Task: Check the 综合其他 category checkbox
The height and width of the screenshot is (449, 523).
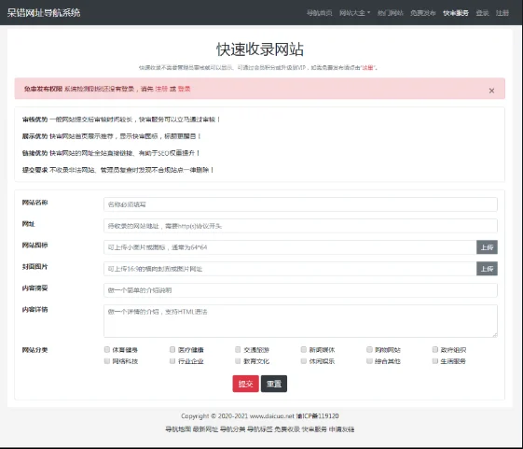Action: click(x=369, y=361)
